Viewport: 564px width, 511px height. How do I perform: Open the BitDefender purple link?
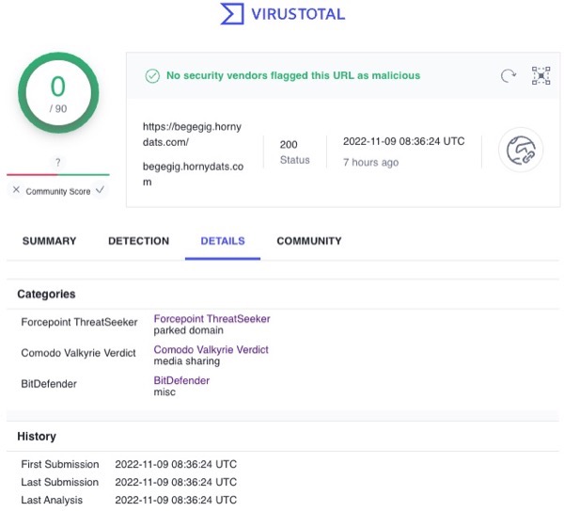[x=181, y=380]
